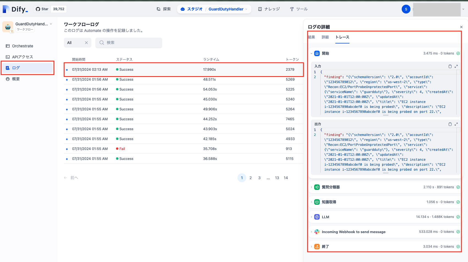Click the 開始 node home icon
This screenshot has height=262, width=468.
(x=317, y=53)
